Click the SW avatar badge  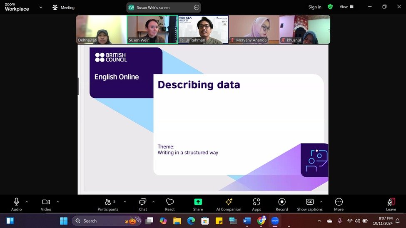pos(131,7)
